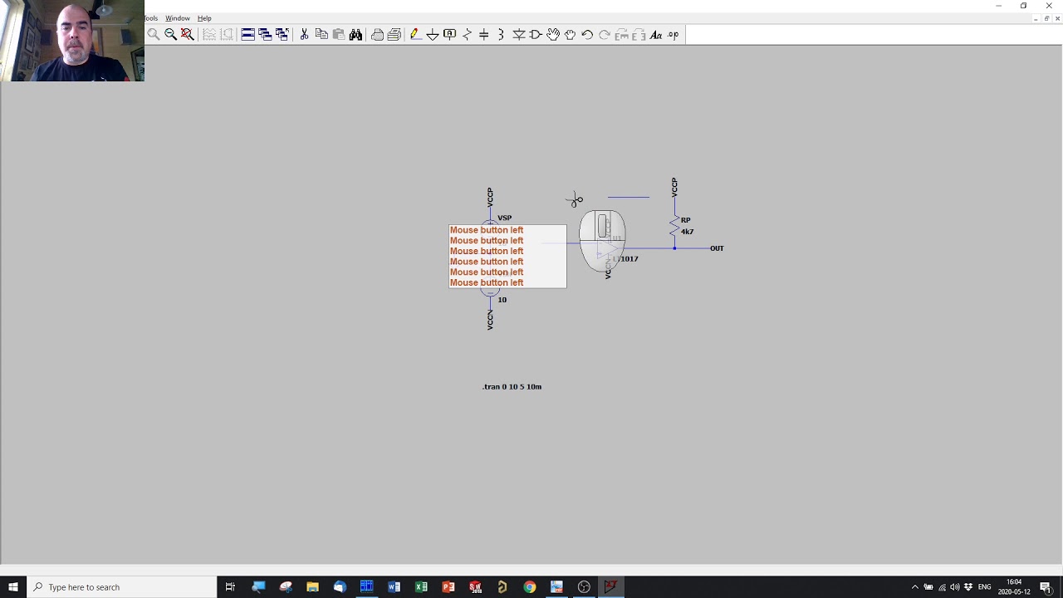Screen dimensions: 1063x598
Task: Select the Cut scissors tool in toolbar
Action: click(x=304, y=35)
